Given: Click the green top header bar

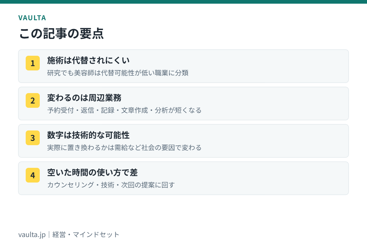Looking at the screenshot, I should 183,2.
